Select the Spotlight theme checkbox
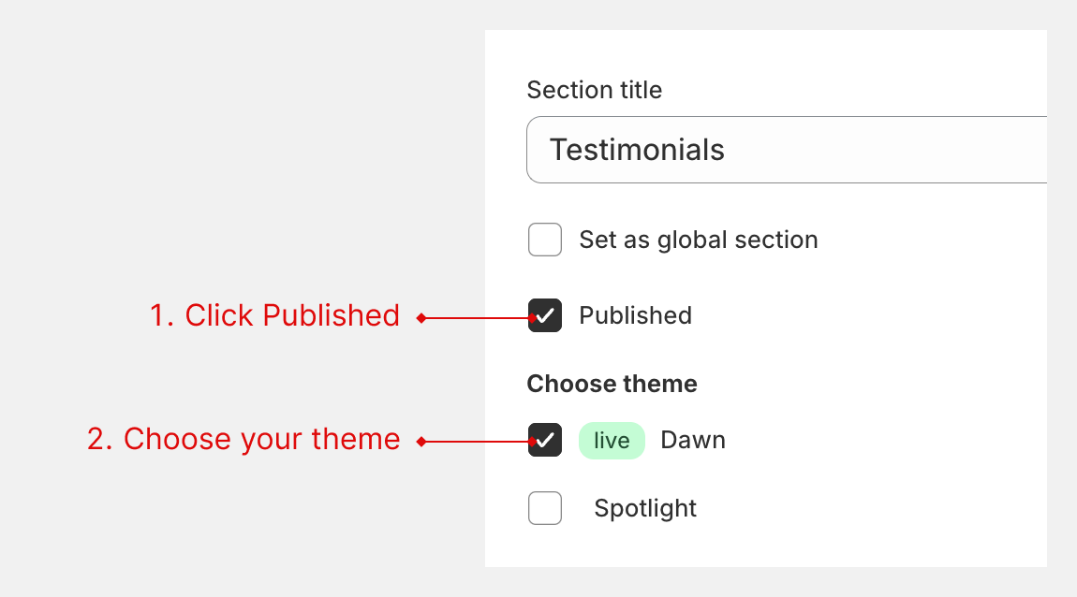Image resolution: width=1077 pixels, height=597 pixels. 544,508
